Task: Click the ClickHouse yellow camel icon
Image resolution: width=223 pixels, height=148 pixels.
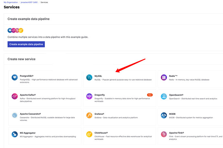Action: click(89, 134)
